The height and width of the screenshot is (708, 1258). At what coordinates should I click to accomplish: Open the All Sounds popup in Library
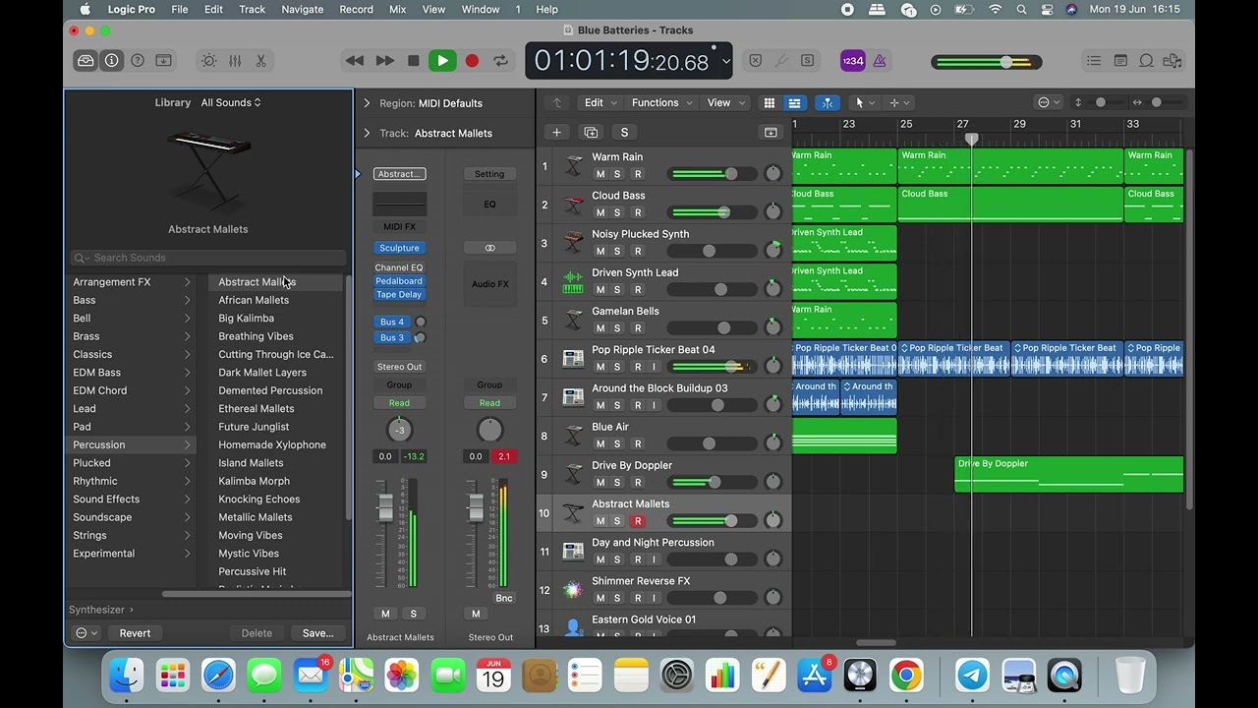(231, 102)
